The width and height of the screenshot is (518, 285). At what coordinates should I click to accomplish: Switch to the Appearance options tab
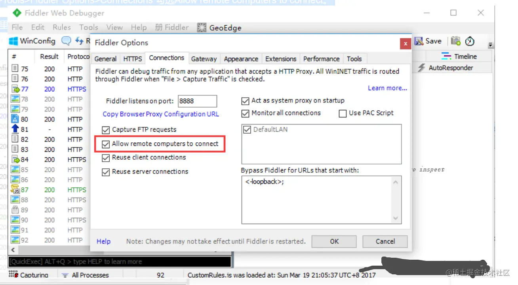(x=241, y=59)
